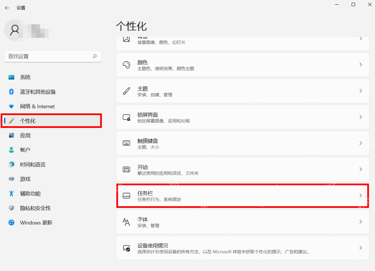Click the font AA icon for 字体

click(x=126, y=222)
